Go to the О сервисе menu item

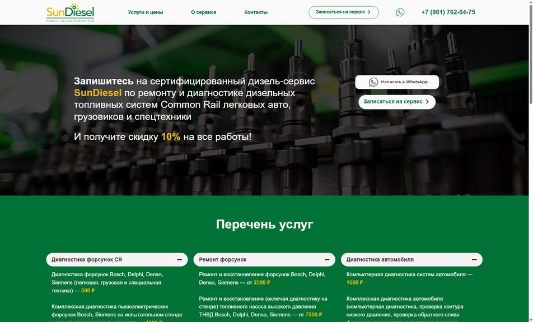click(x=204, y=12)
